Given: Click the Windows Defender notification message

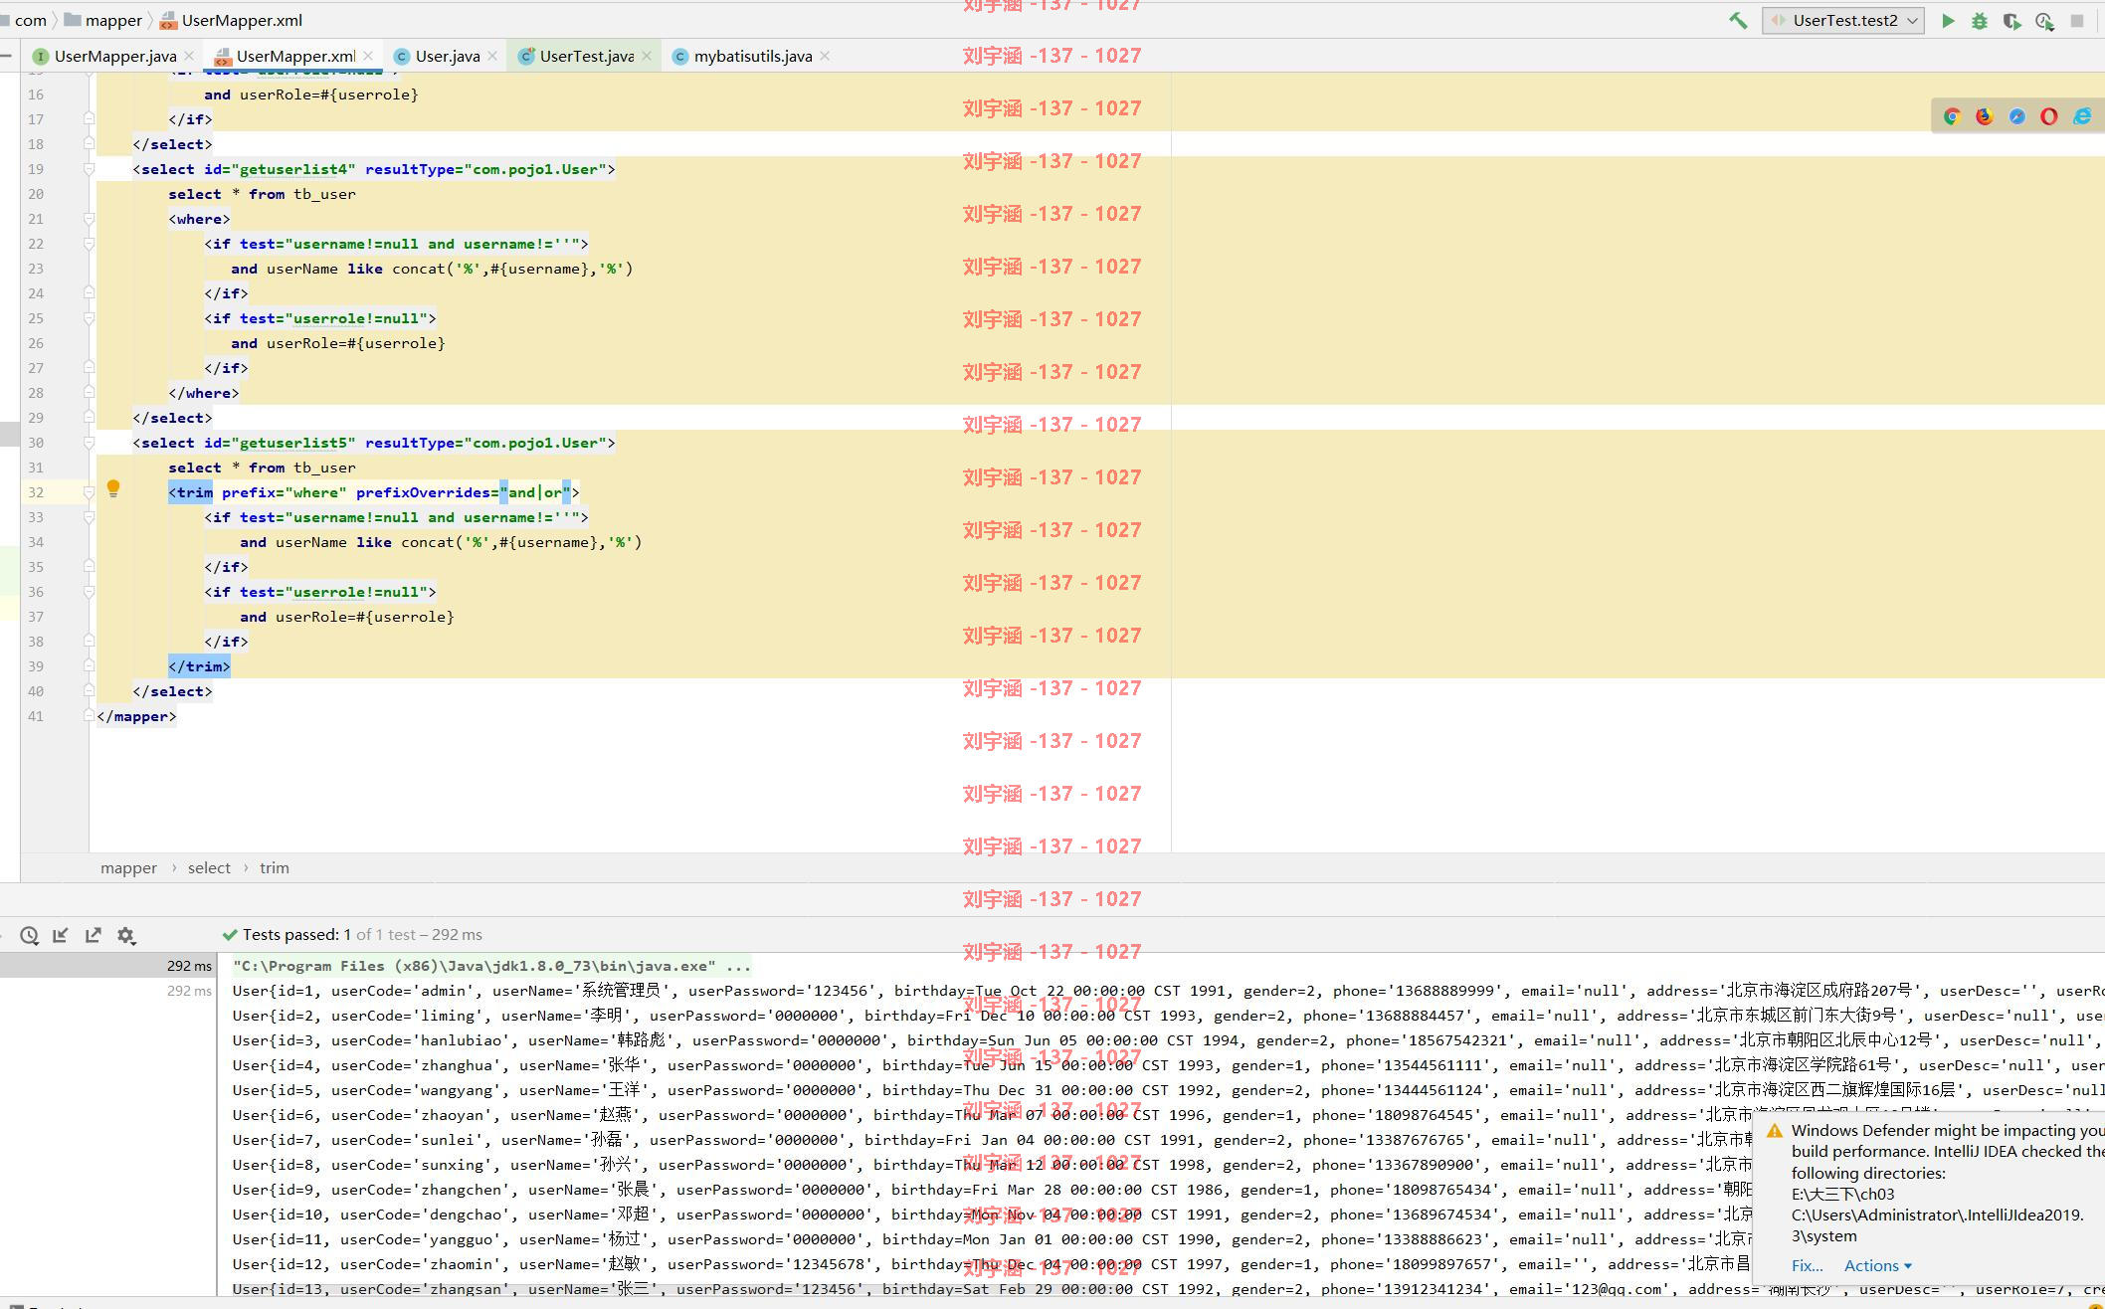Looking at the screenshot, I should coord(1947,1183).
